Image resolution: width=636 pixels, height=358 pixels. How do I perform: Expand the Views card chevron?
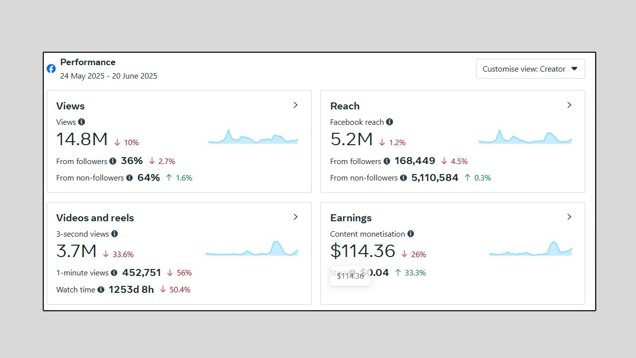pos(296,105)
